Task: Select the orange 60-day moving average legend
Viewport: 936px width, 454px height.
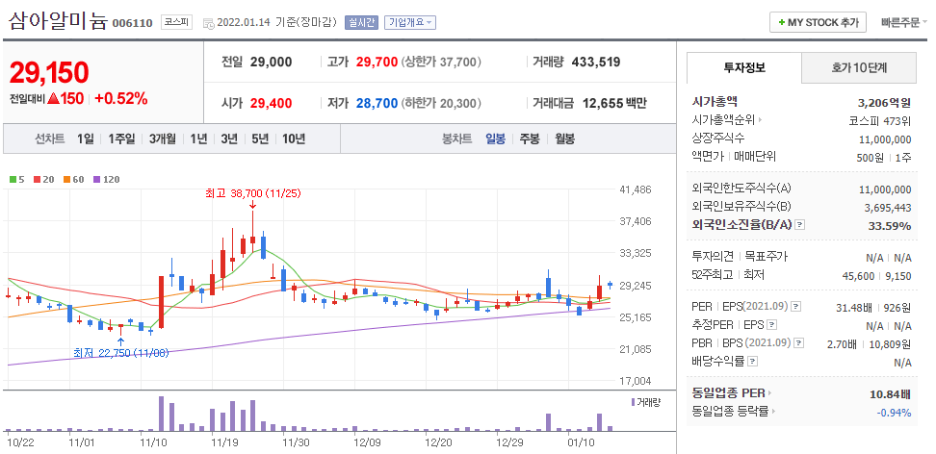Action: pos(73,179)
